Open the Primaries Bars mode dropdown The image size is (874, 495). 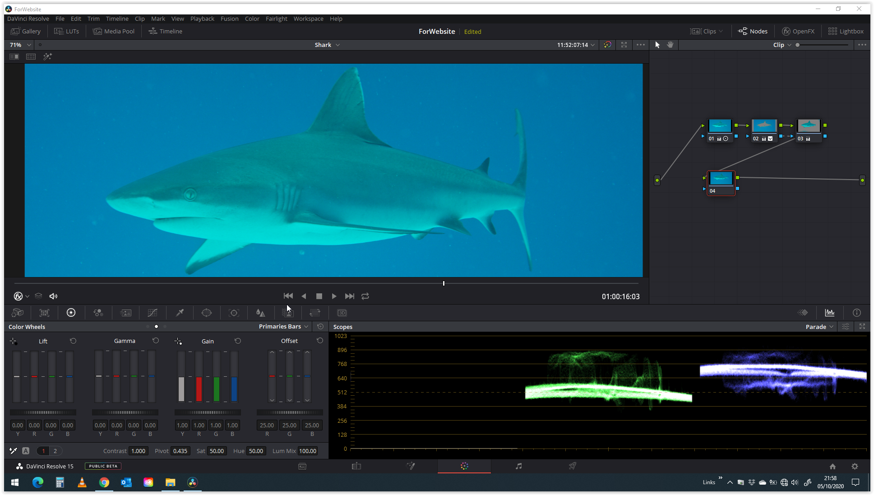point(283,326)
